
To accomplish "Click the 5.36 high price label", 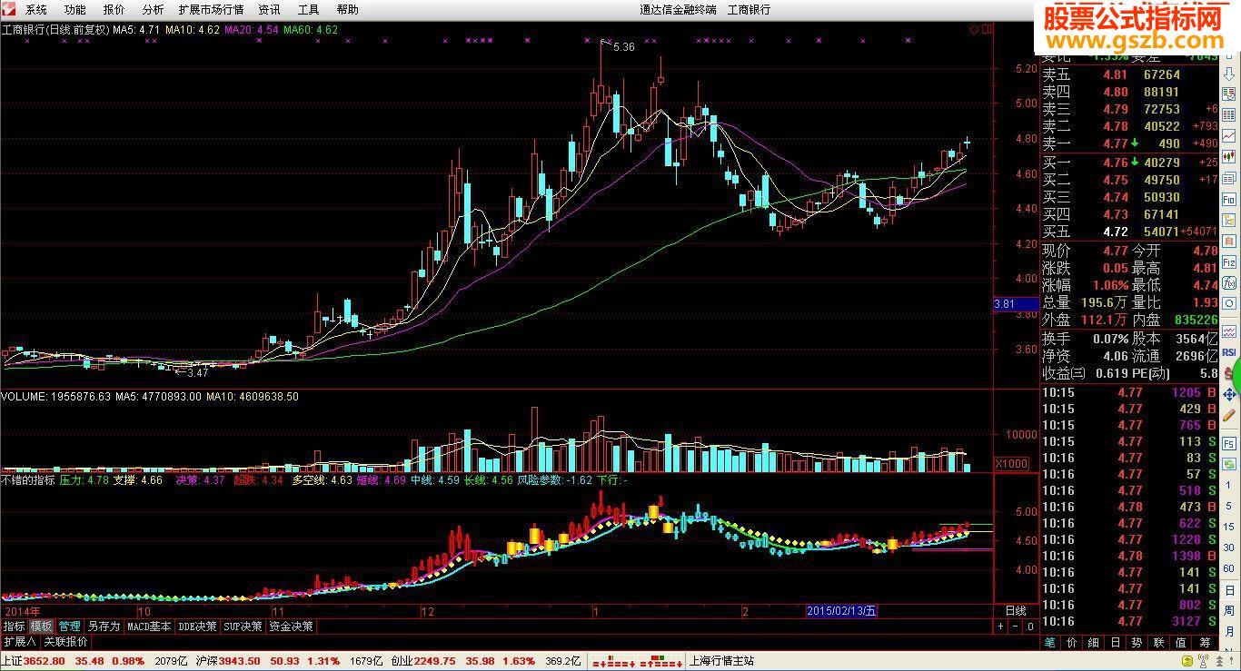I will pyautogui.click(x=624, y=46).
